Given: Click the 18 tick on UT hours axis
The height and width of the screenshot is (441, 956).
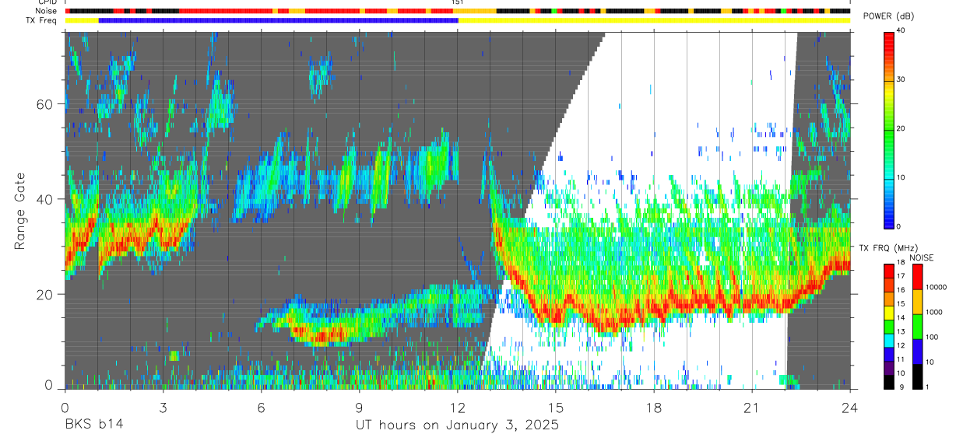Looking at the screenshot, I should click(x=654, y=407).
